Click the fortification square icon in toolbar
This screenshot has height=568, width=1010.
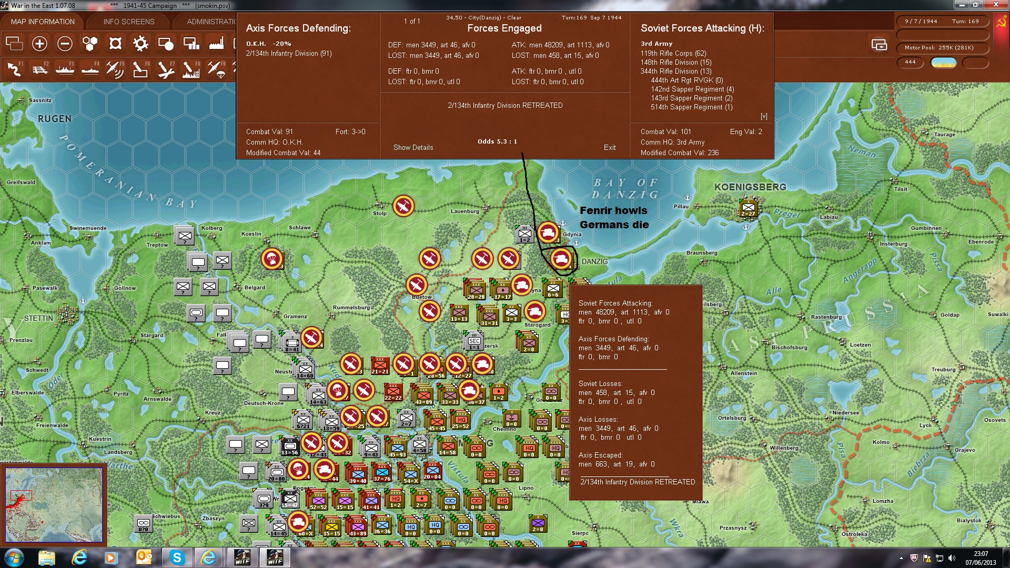coord(115,44)
